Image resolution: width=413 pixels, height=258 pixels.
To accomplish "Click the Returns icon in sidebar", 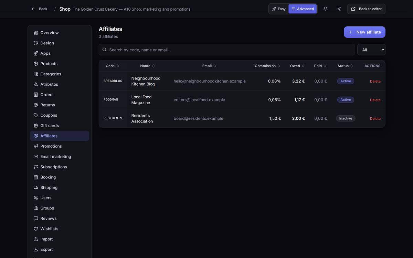I will [x=36, y=105].
